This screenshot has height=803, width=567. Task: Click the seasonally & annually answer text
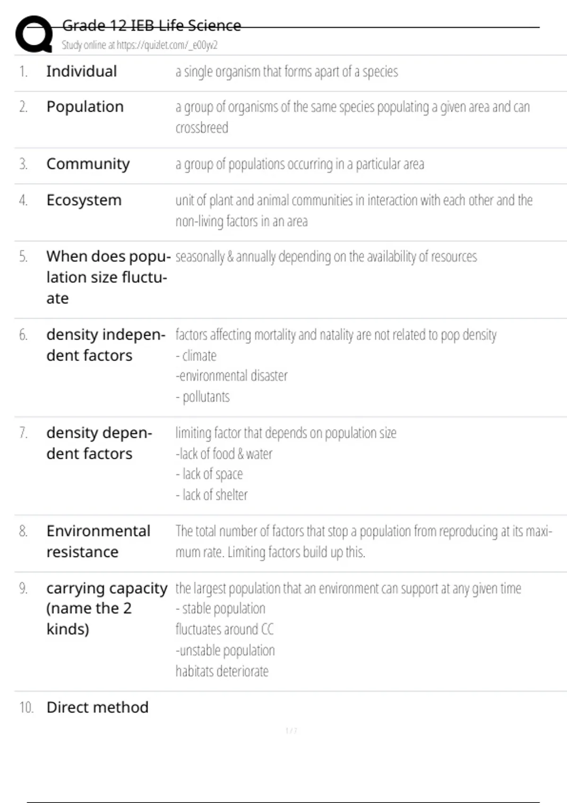326,257
